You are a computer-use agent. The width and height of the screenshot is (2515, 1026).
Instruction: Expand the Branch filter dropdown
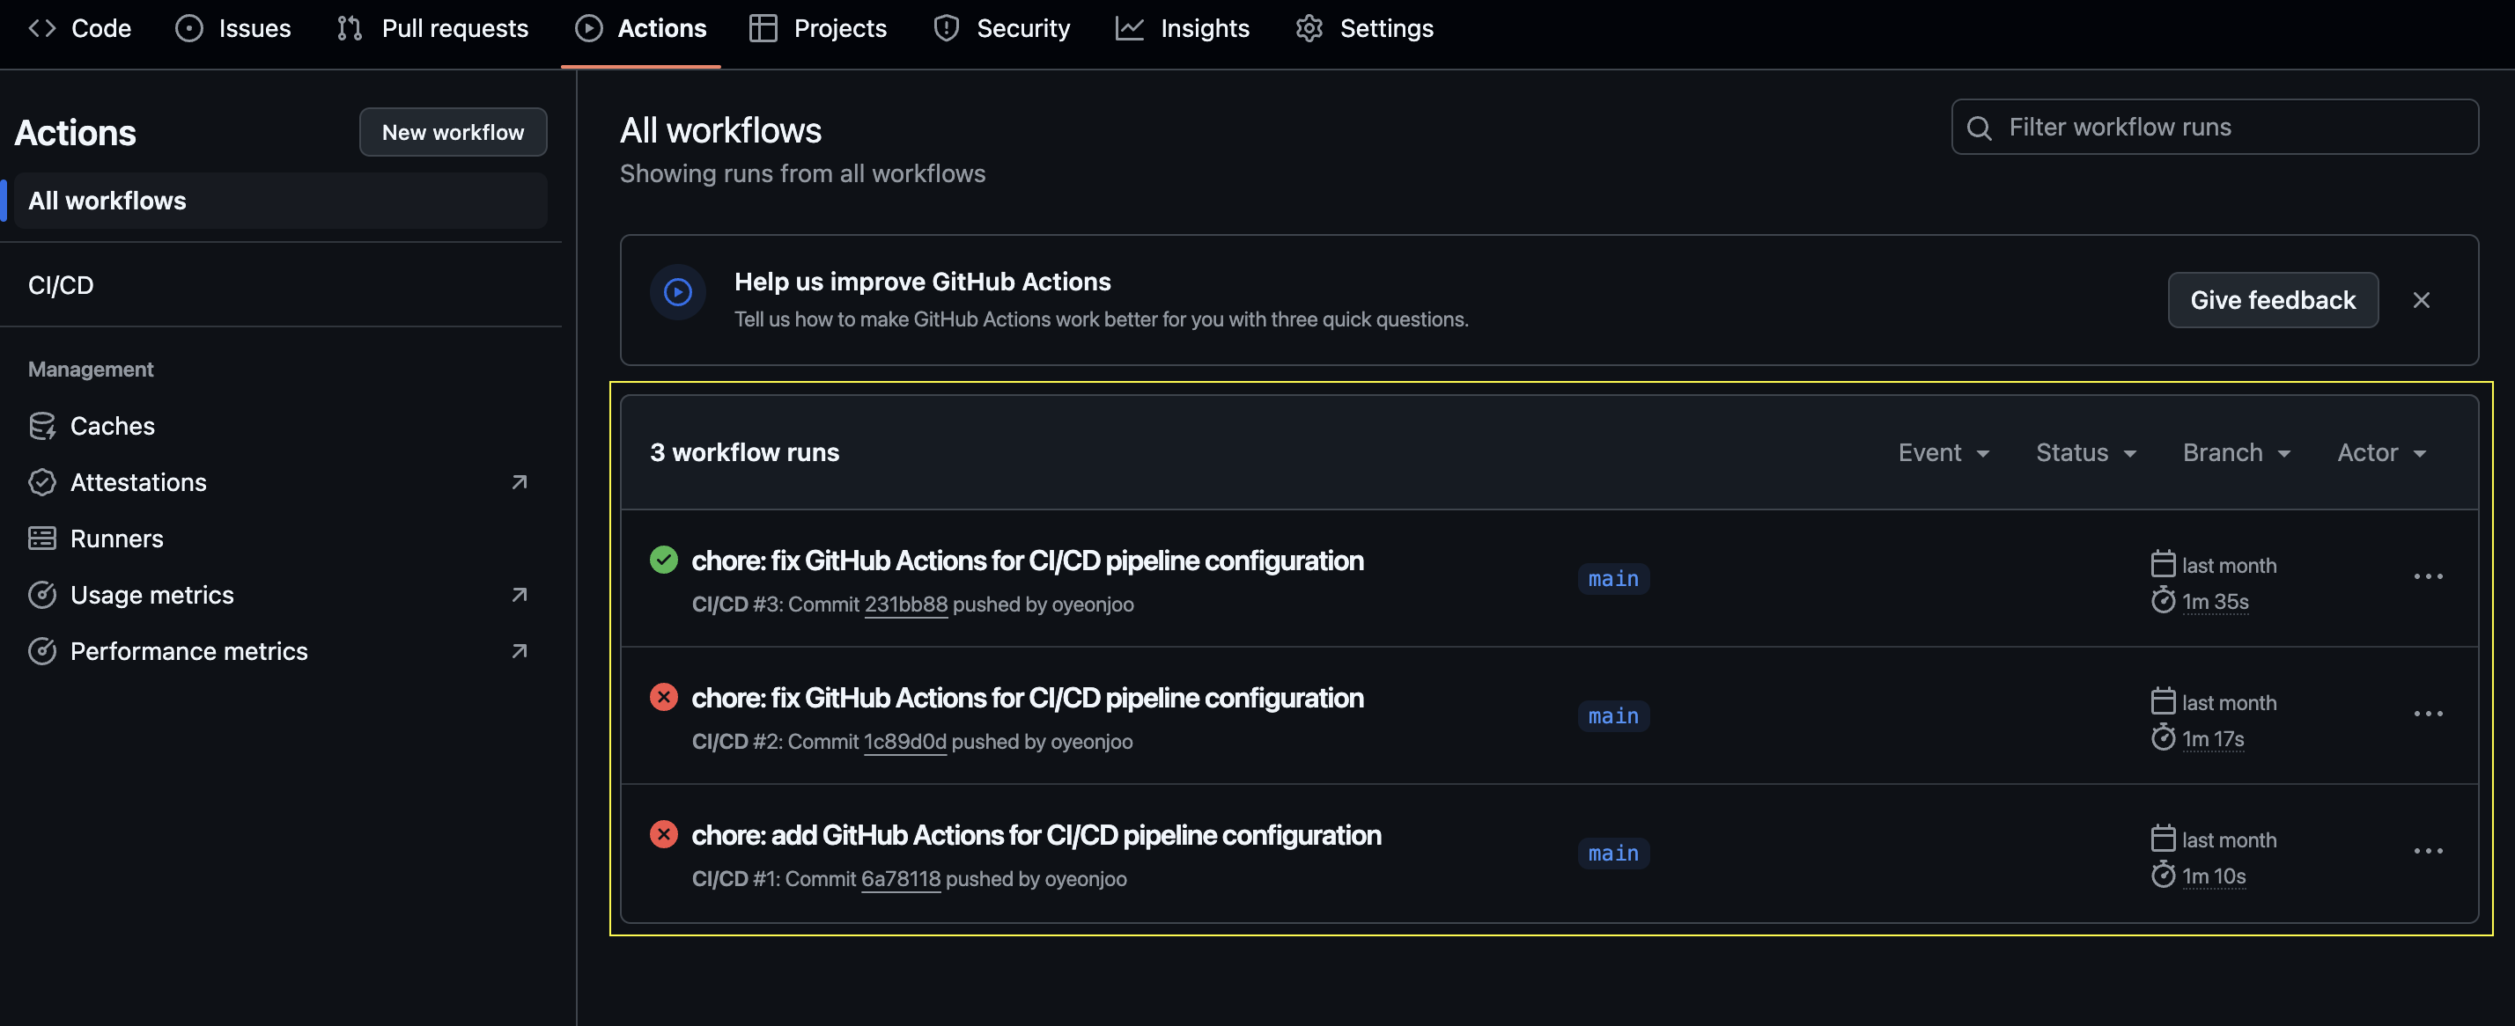2236,452
